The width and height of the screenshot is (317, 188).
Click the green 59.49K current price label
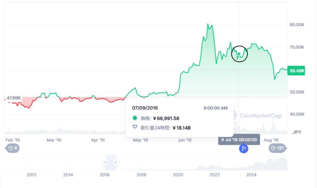click(x=296, y=71)
